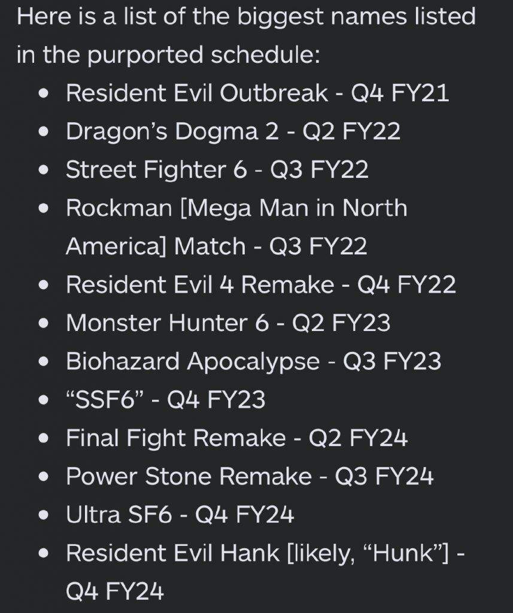Click the bullet beside Final Fight Remake

point(44,439)
